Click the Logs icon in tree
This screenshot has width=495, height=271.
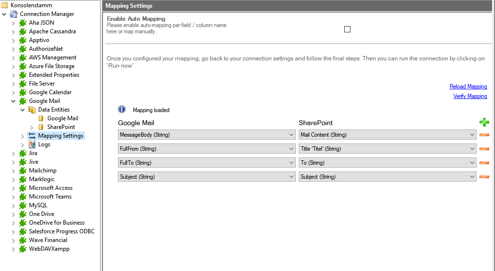[32, 144]
